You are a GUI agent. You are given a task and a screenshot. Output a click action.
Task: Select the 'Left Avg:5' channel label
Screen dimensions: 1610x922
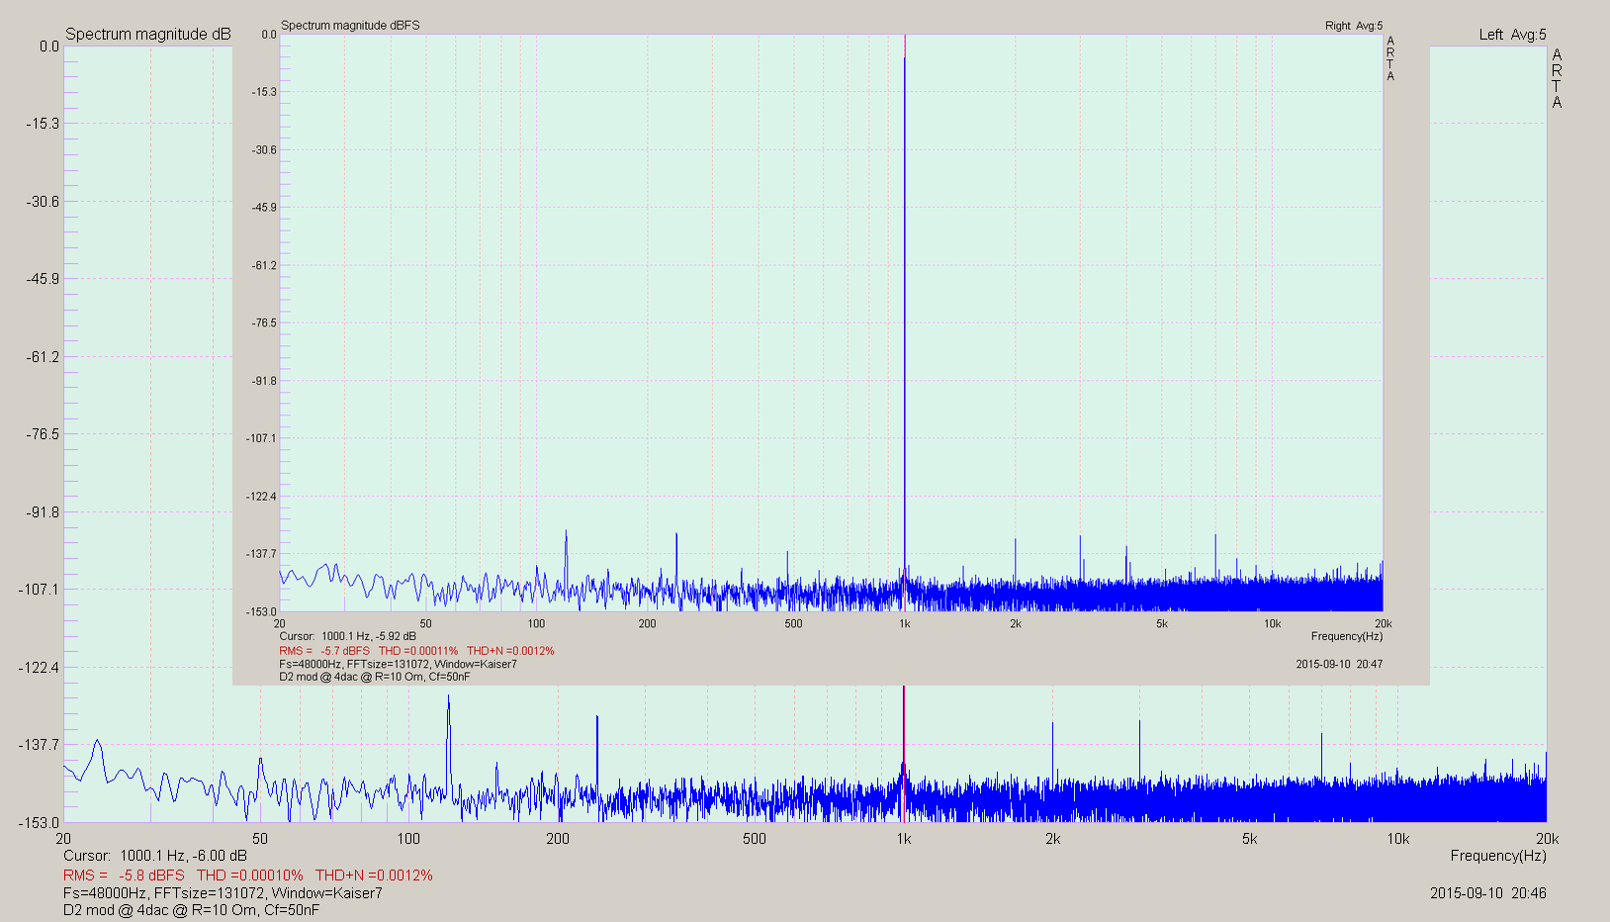[x=1512, y=35]
